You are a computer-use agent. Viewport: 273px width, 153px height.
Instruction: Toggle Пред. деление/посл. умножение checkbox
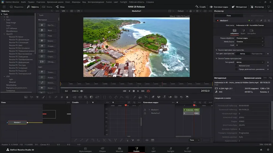[237, 69]
